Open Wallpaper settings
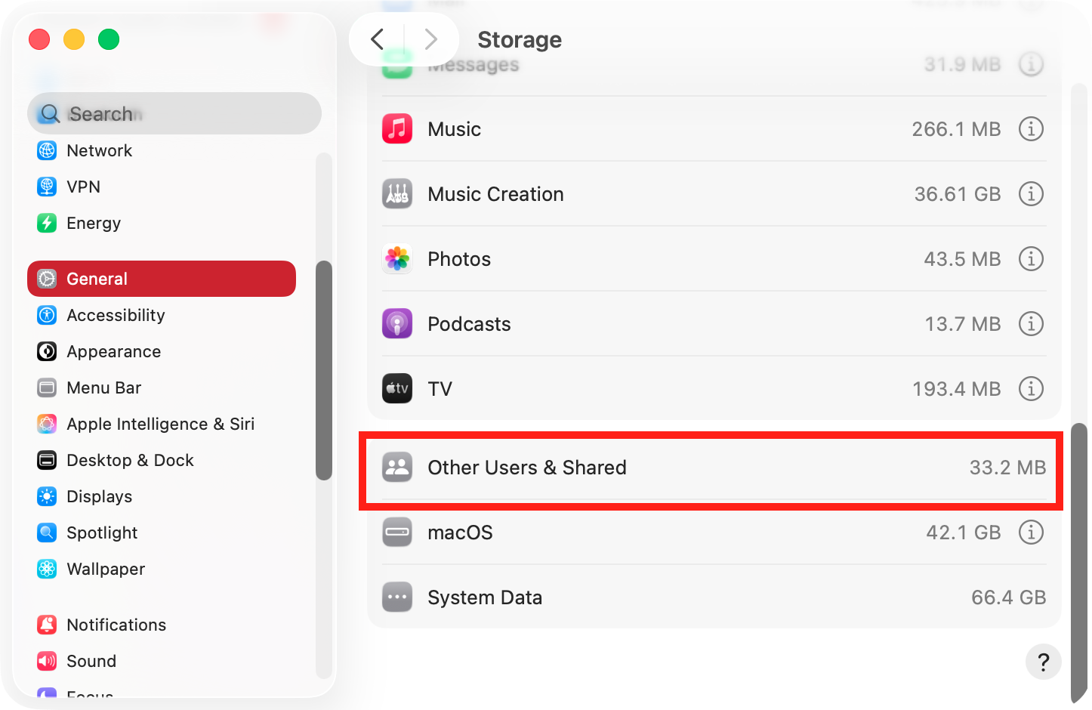This screenshot has width=1092, height=710. pos(105,569)
